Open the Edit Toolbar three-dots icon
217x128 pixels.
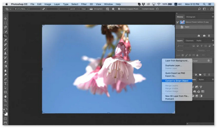pyautogui.click(x=5, y=105)
